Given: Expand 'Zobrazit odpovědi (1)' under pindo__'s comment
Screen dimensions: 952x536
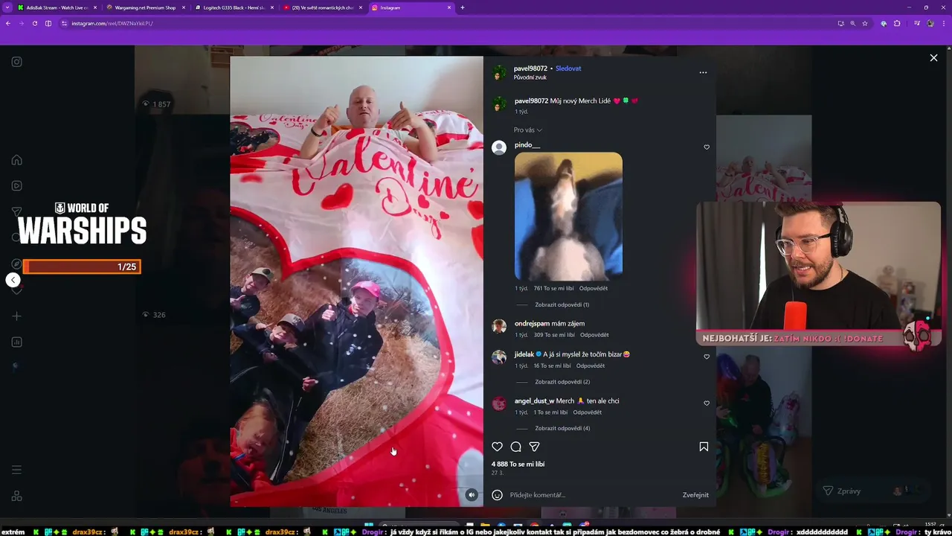Looking at the screenshot, I should tap(562, 304).
